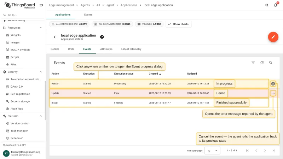Viewport: 283px width, 159px height.
Task: Open the help question mark icon
Action: point(102,37)
